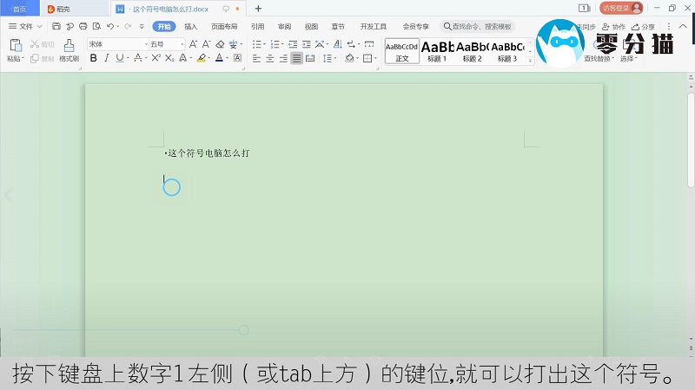Click the Print icon in quick access bar
The image size is (695, 390).
(83, 27)
